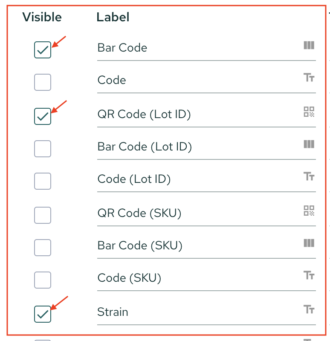The height and width of the screenshot is (341, 330).
Task: Select the Strain label text
Action: 112,312
